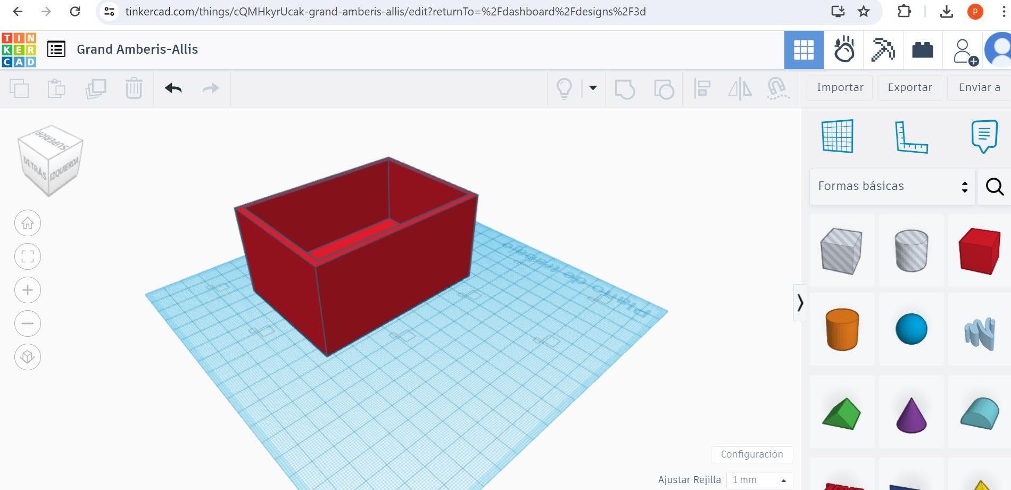Click the view cube orientation control
This screenshot has height=490, width=1011.
[x=50, y=160]
